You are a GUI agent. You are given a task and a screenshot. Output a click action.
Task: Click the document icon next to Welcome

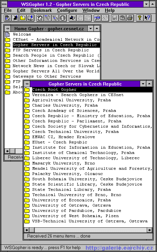click(x=8, y=34)
